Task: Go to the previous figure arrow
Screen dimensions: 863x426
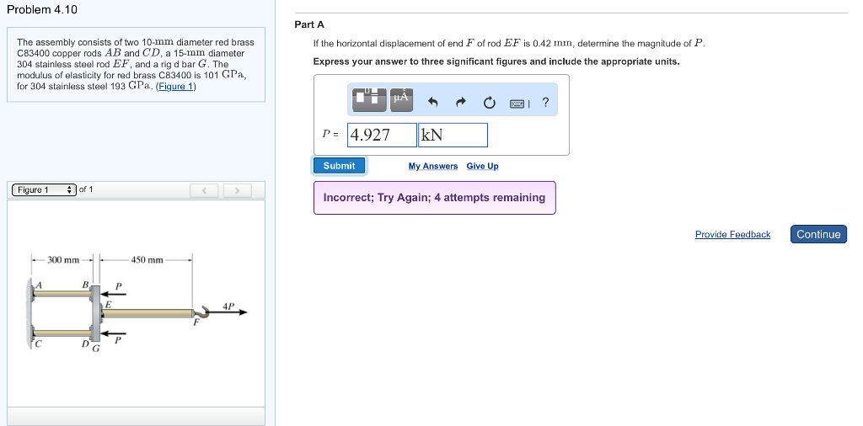Action: click(x=204, y=190)
